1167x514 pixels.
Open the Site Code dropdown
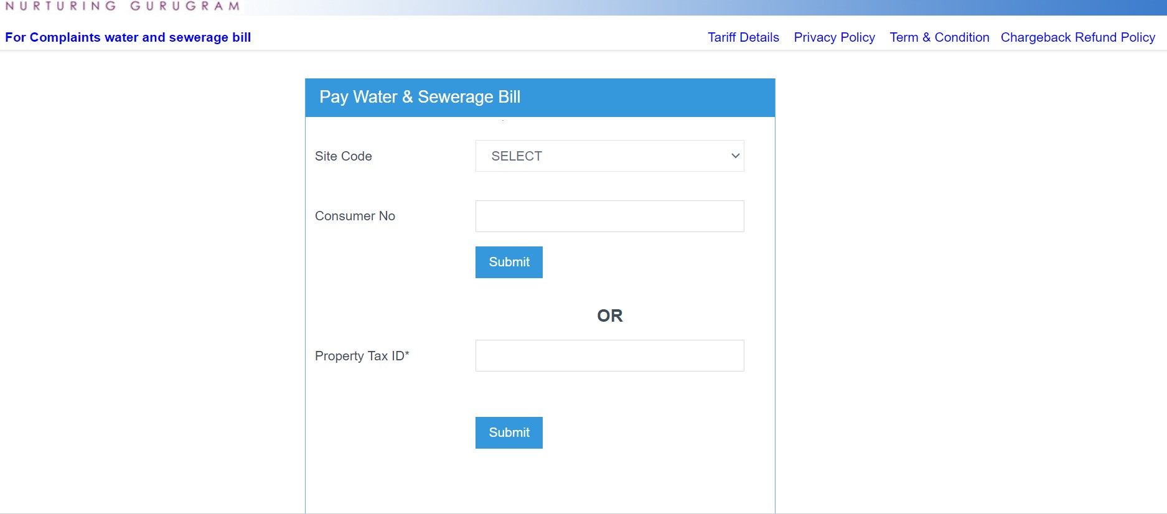[x=609, y=156]
